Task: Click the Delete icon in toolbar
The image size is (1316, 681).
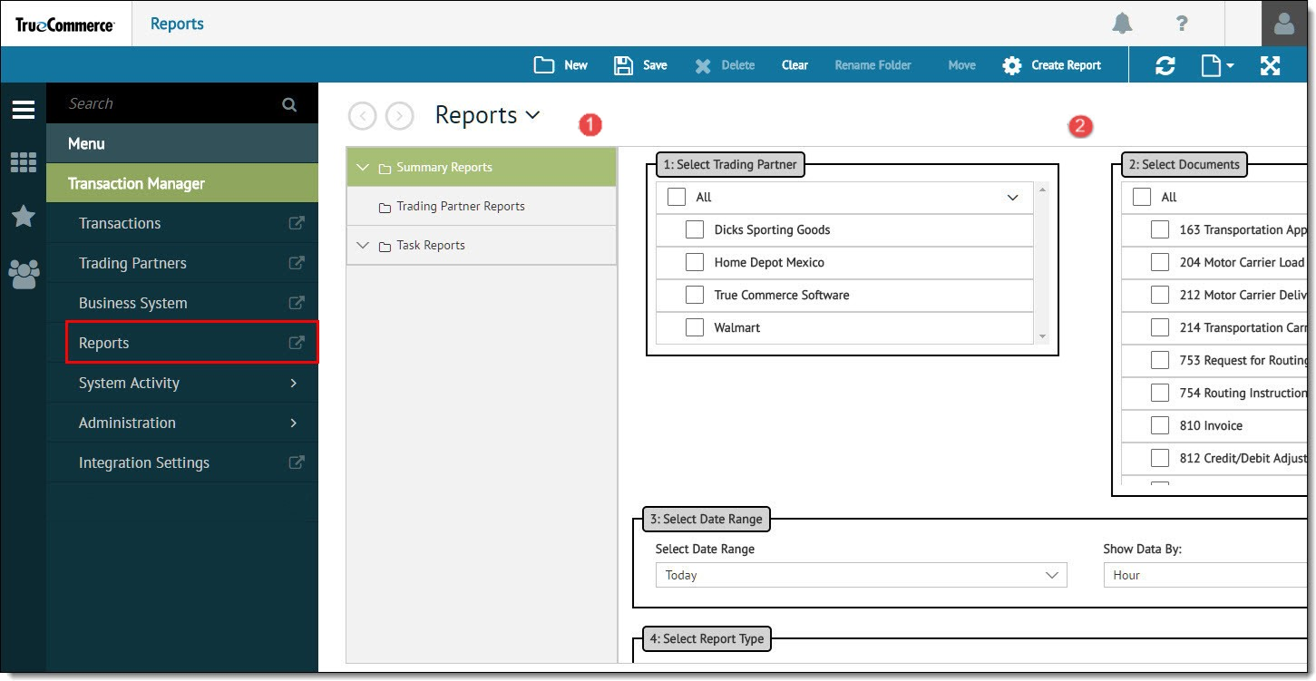Action: [x=724, y=64]
